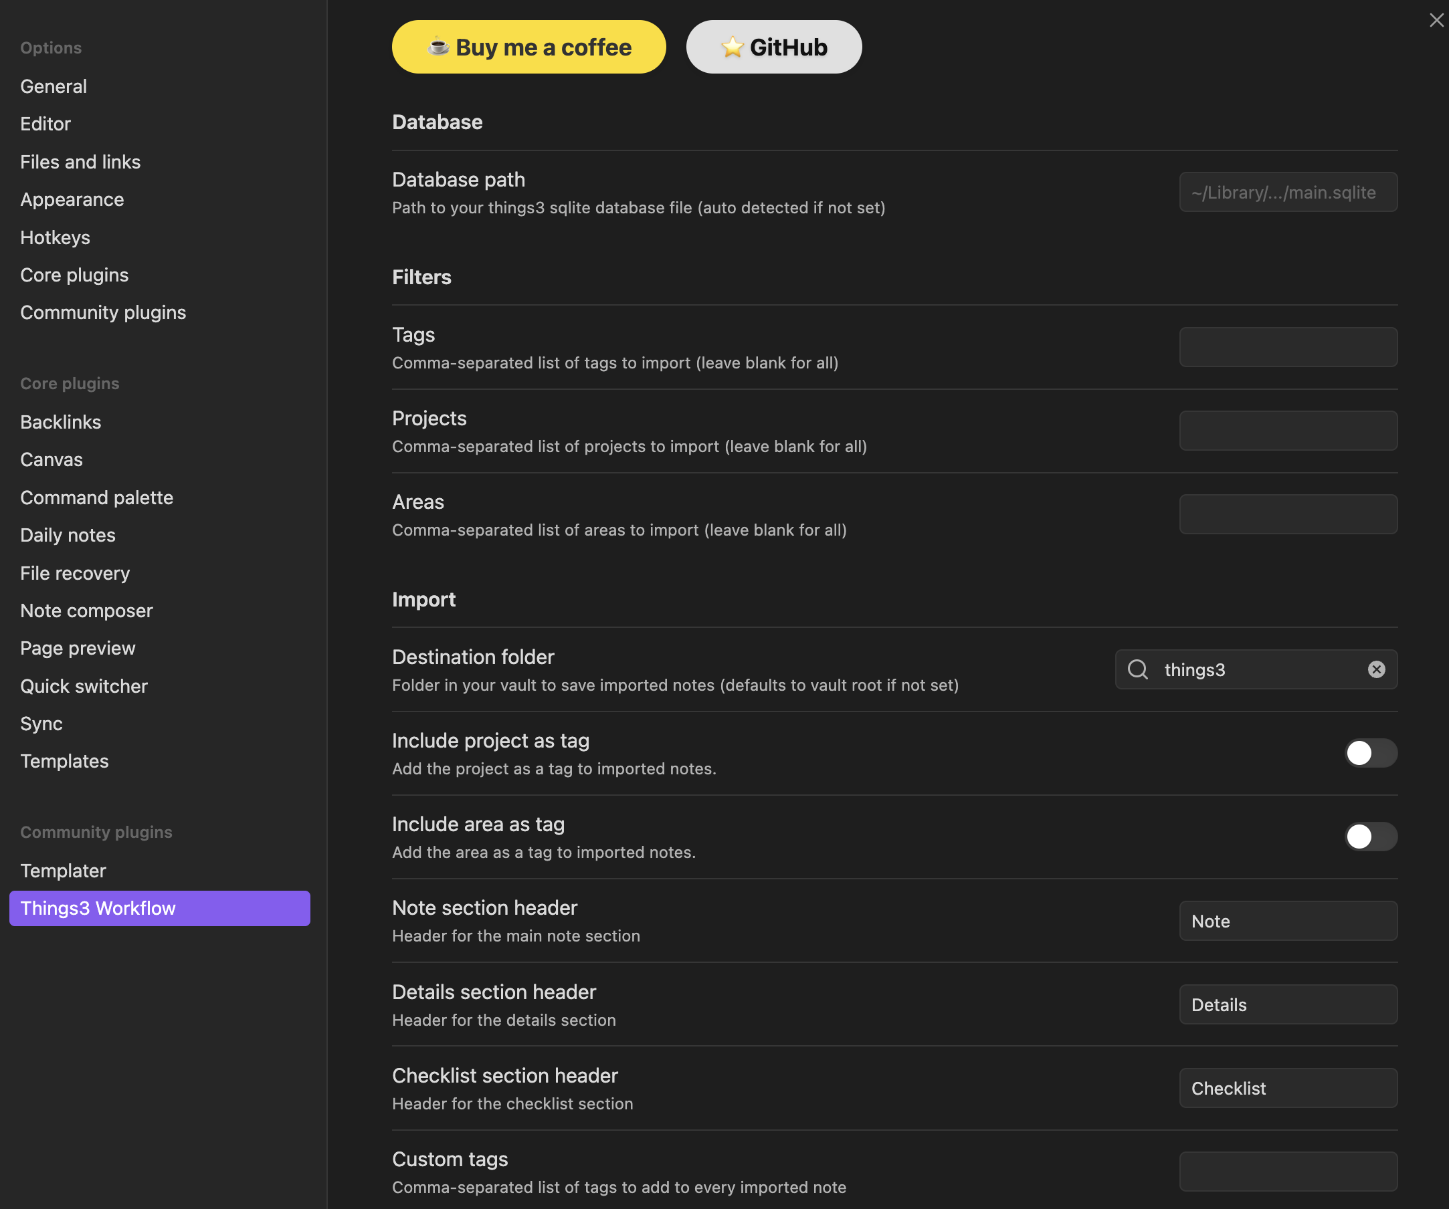Click the star icon on the GitHub button
This screenshot has height=1209, width=1449.
click(x=732, y=47)
